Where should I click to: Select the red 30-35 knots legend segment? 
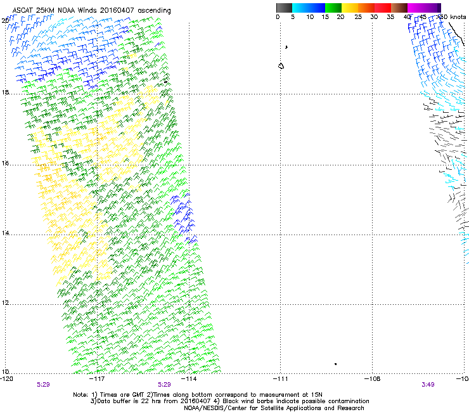(383, 8)
